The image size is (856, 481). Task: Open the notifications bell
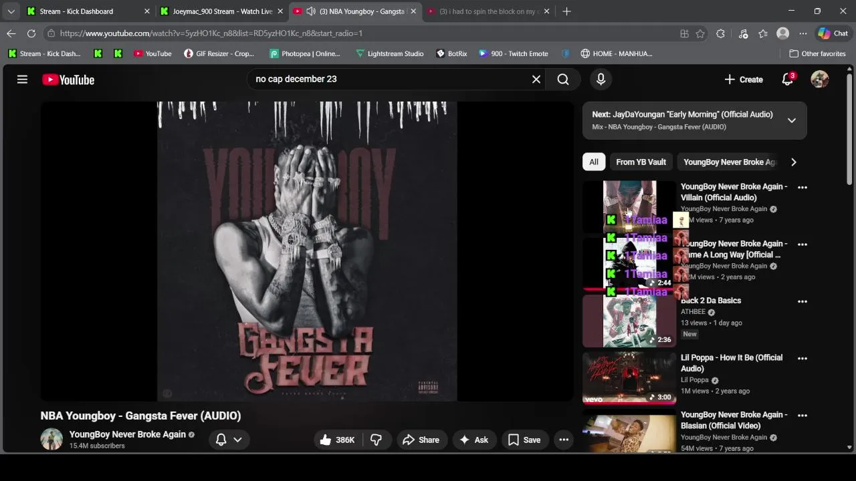click(788, 79)
